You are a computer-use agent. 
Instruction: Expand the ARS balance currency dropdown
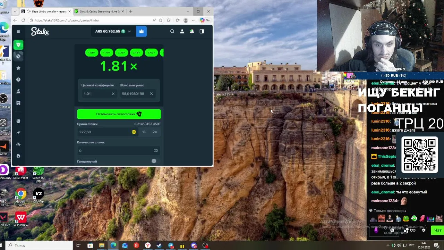(x=129, y=31)
